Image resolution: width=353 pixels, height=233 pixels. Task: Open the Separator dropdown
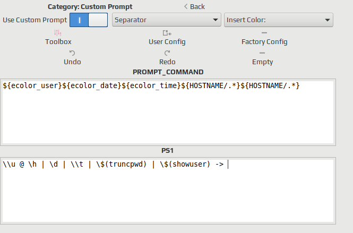pyautogui.click(x=167, y=20)
